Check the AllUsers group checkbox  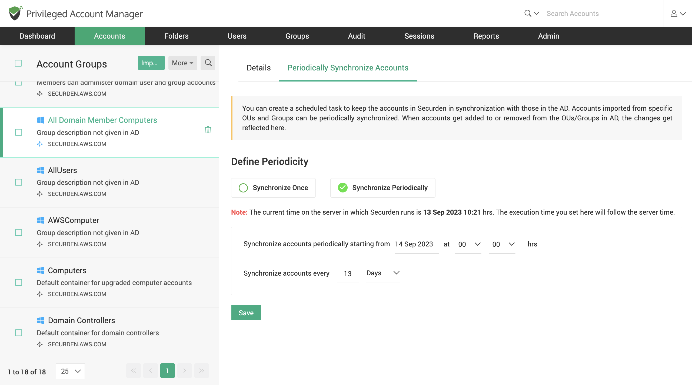[19, 182]
